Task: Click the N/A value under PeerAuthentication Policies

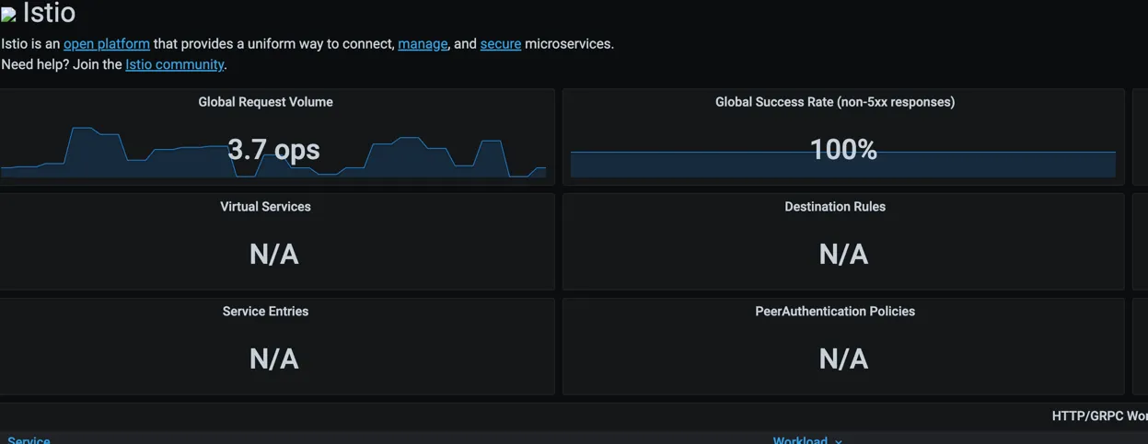Action: 843,359
